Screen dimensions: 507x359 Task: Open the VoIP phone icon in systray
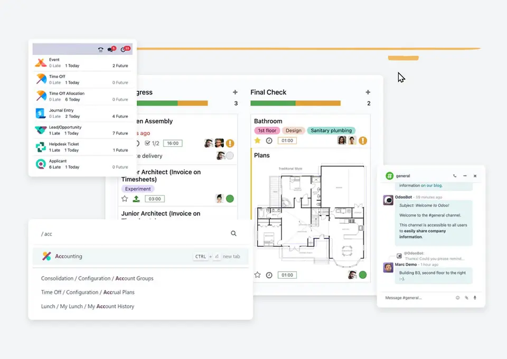click(x=101, y=50)
